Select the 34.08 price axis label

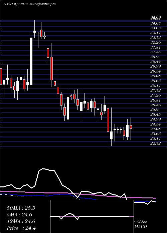(x=155, y=23)
